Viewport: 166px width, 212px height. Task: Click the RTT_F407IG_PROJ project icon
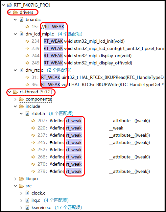click(10, 5)
